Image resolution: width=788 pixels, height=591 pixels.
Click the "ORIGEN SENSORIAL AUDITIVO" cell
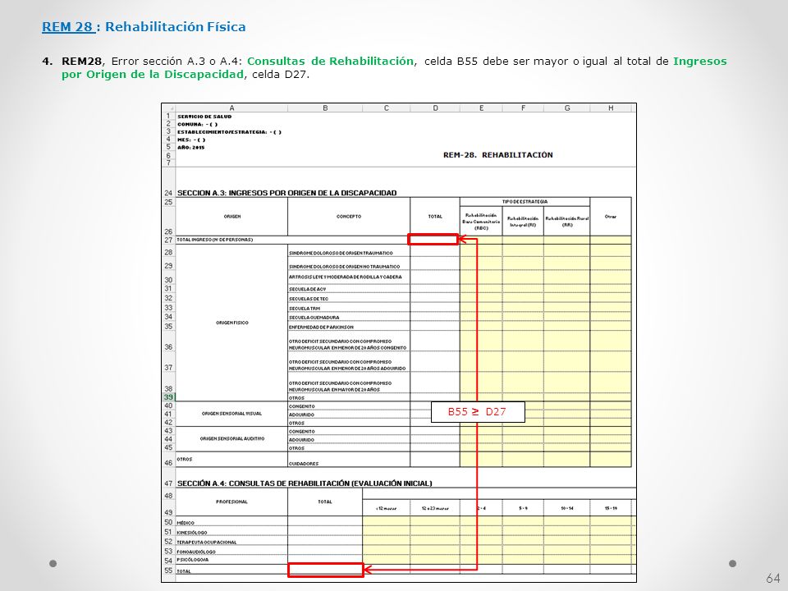pos(231,438)
